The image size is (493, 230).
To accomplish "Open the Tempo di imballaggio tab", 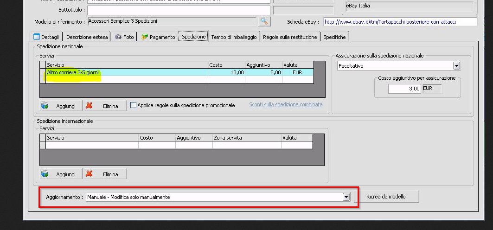I will pyautogui.click(x=234, y=37).
